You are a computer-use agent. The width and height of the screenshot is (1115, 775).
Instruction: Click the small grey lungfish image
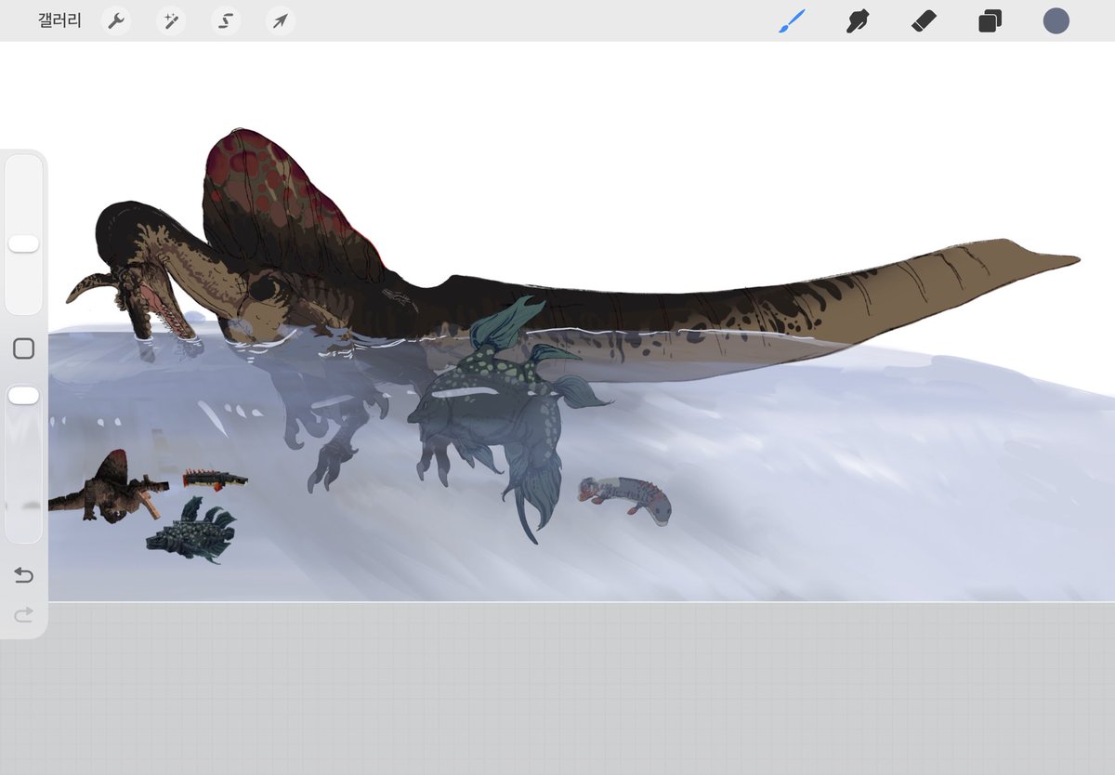point(623,500)
